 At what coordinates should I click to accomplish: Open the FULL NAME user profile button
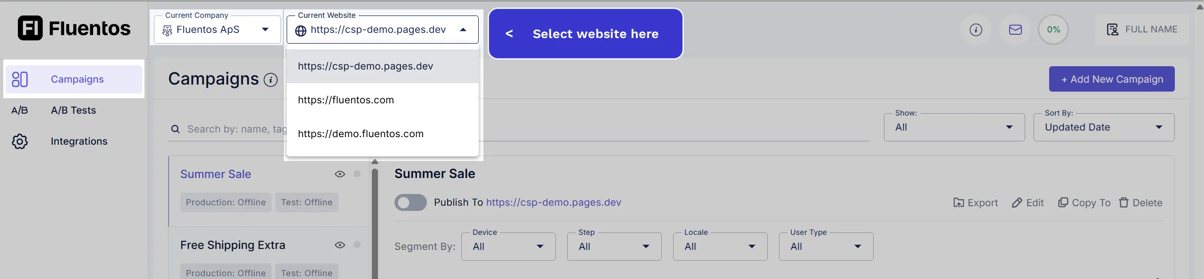(1142, 30)
